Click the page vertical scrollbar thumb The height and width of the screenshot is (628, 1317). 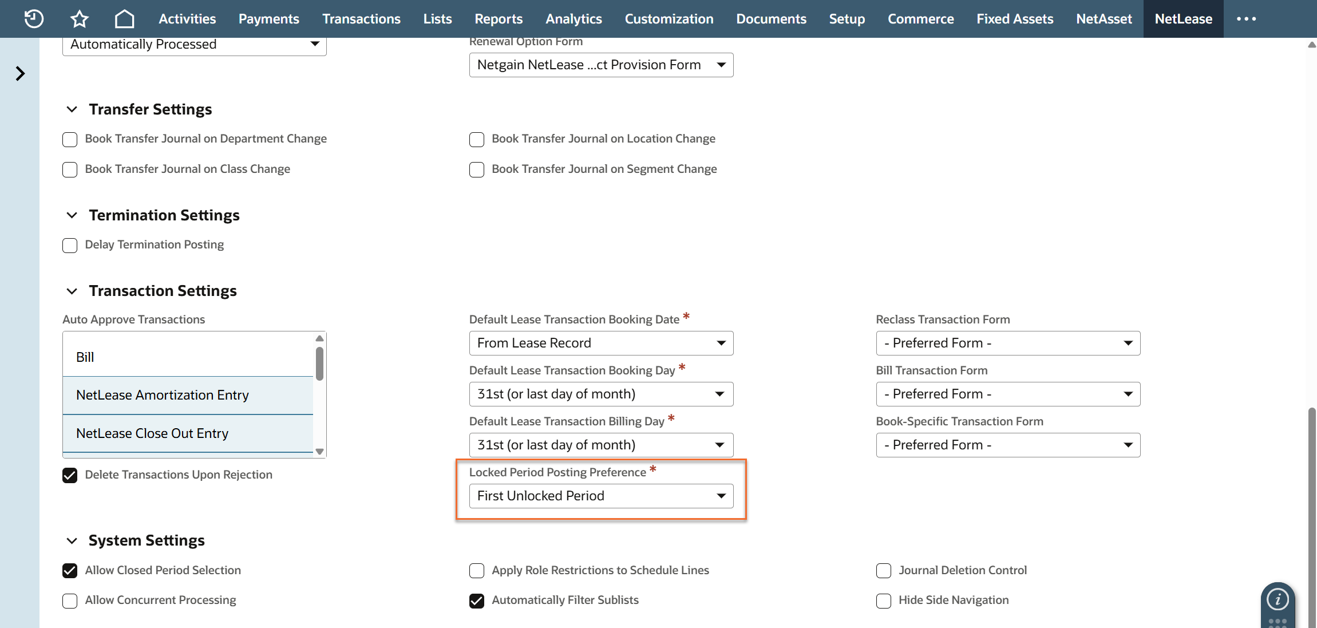[1311, 515]
